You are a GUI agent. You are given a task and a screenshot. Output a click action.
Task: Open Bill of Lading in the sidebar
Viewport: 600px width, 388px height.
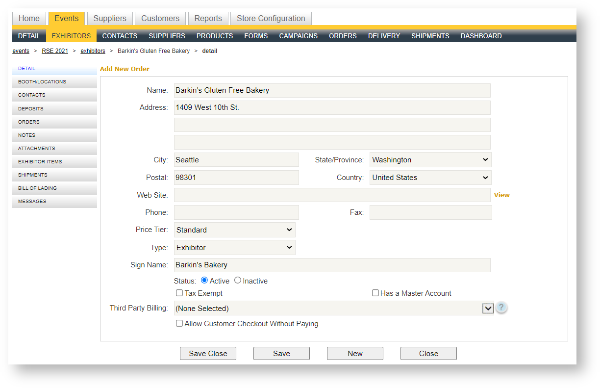[37, 188]
